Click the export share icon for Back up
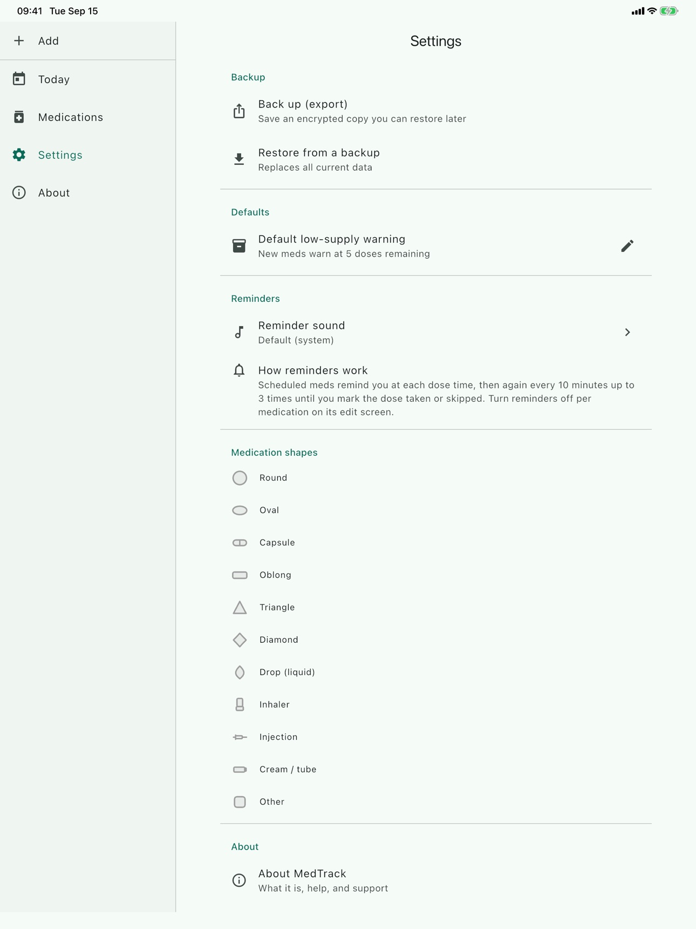 pos(239,111)
